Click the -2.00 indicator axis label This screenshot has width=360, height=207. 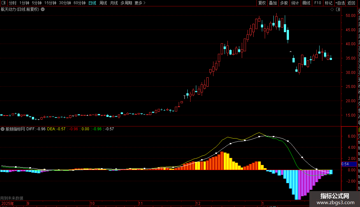coord(351,181)
